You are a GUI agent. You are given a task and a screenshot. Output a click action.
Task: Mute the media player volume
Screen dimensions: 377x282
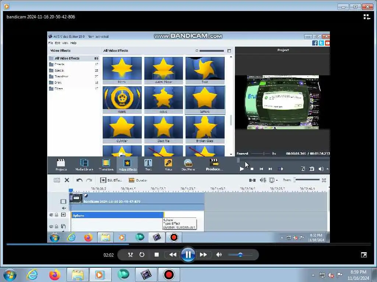[x=219, y=255]
